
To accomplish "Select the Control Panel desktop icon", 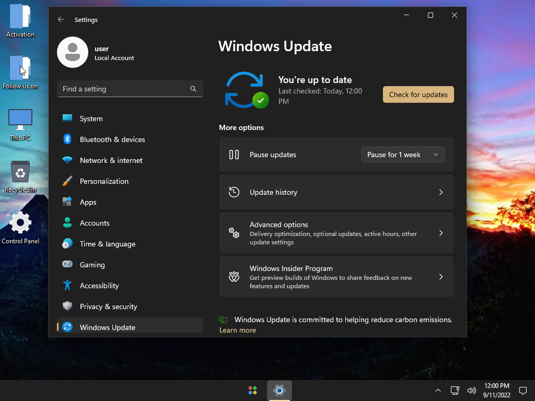I will coord(20,228).
